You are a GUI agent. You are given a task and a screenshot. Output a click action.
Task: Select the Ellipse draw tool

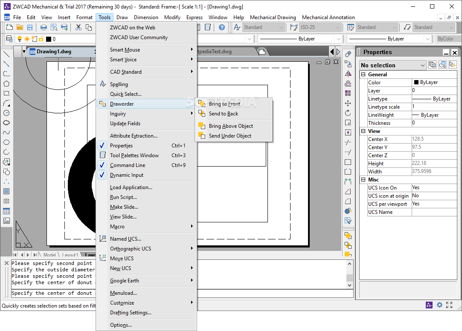coord(6,142)
